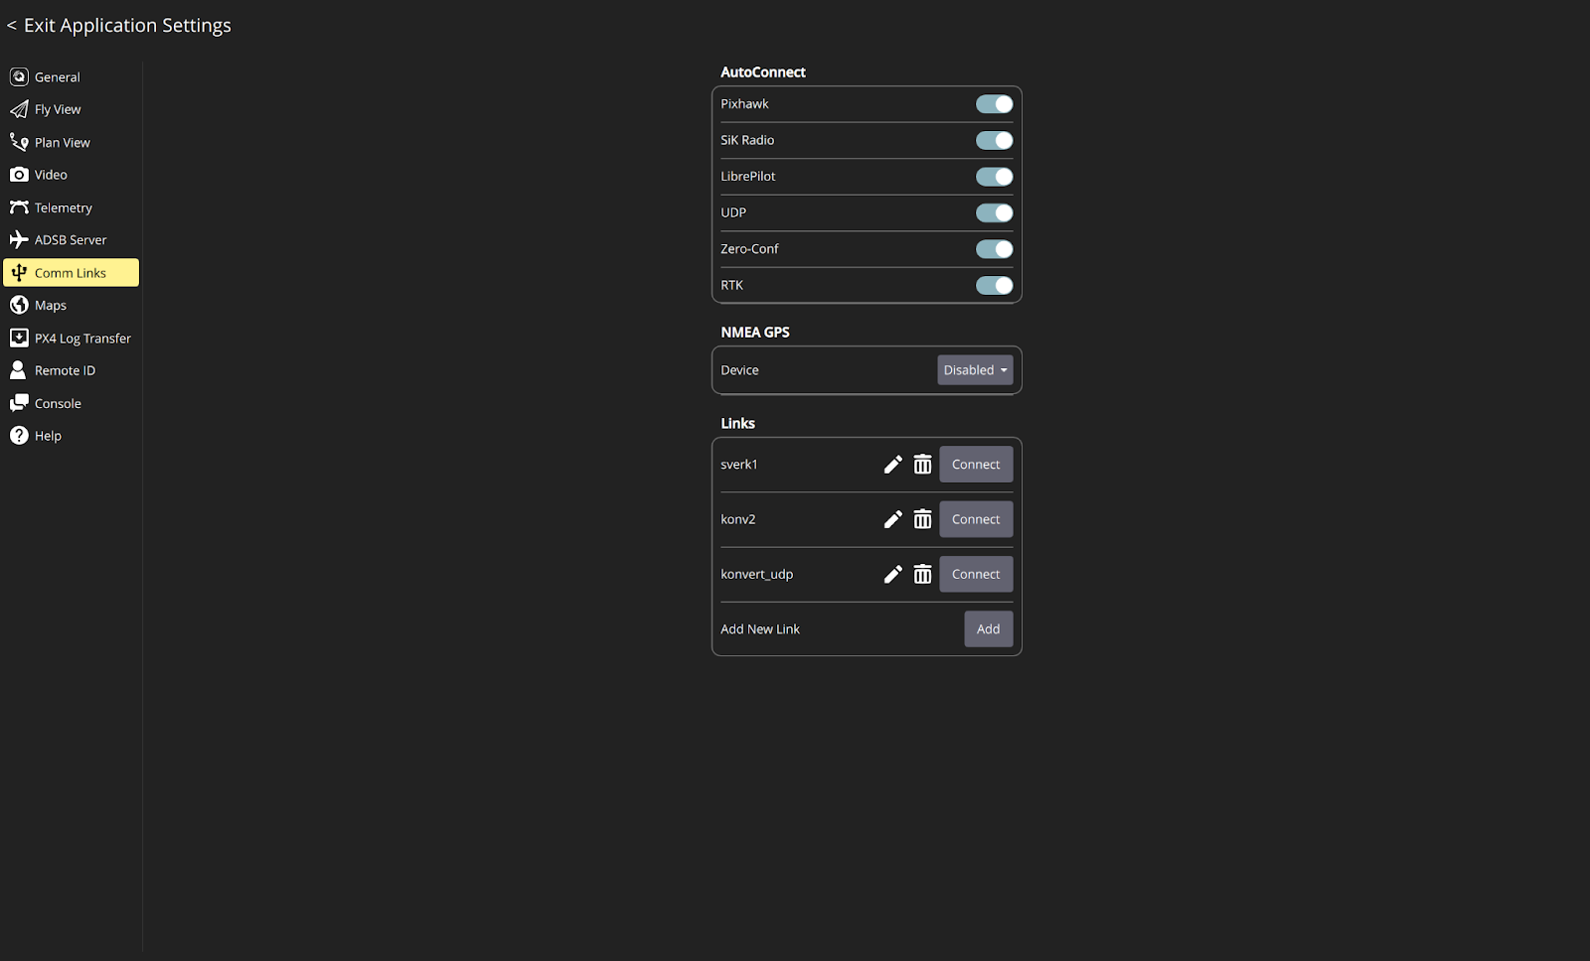
Task: Click the Help question mark icon
Action: click(x=19, y=436)
